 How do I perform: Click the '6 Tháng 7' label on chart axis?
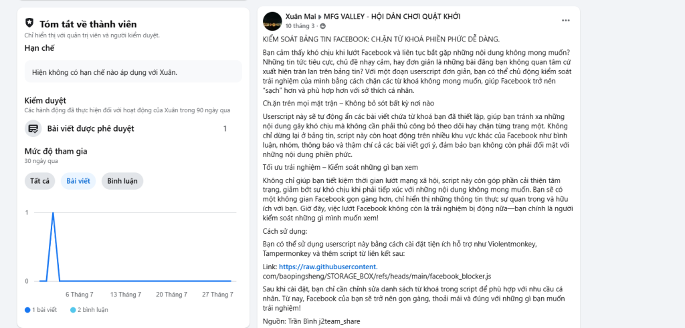(x=80, y=295)
